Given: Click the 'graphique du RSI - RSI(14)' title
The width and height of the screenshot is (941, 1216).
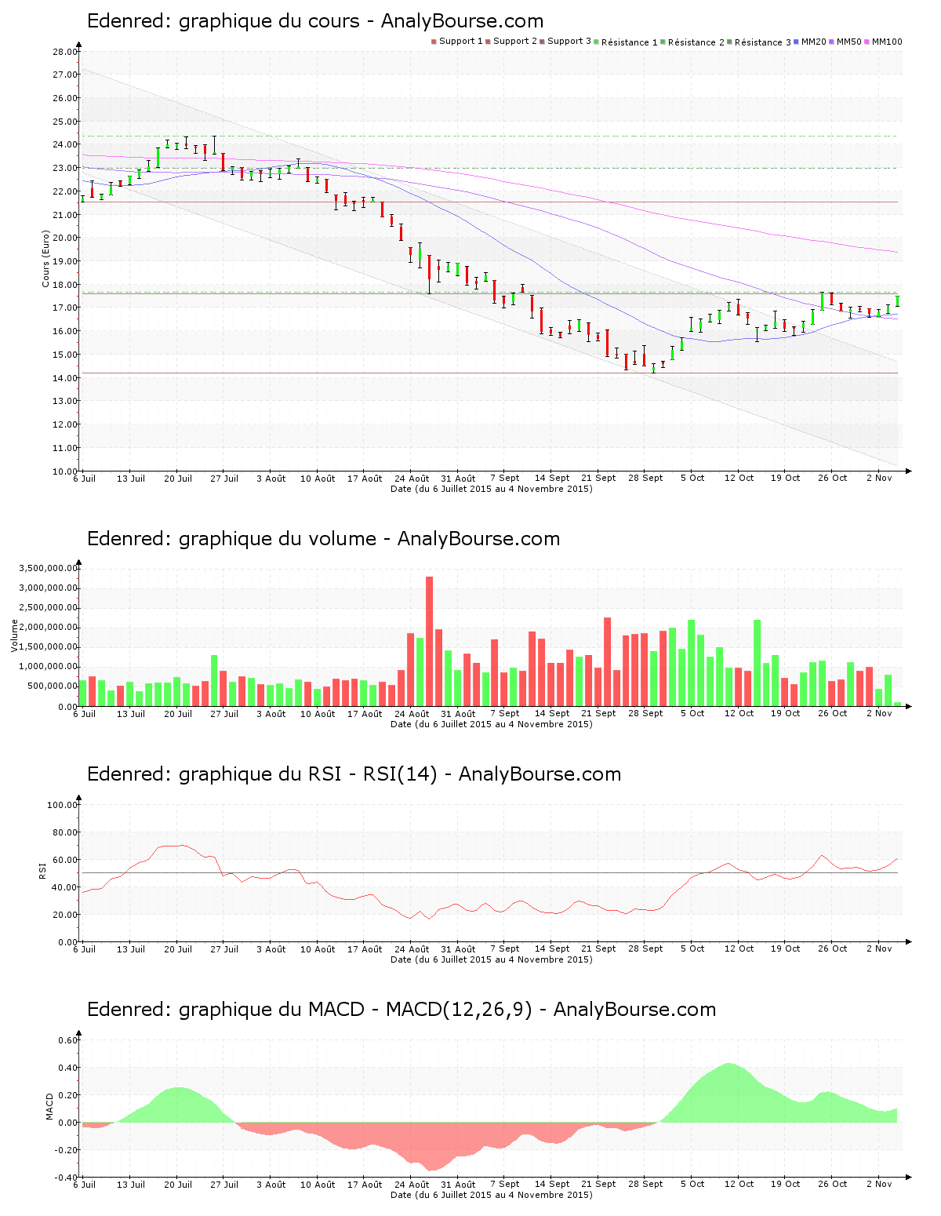Looking at the screenshot, I should [354, 774].
